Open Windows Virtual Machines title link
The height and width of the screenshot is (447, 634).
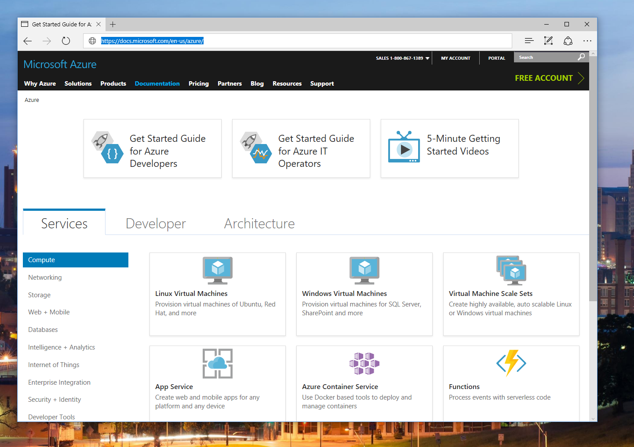tap(344, 294)
